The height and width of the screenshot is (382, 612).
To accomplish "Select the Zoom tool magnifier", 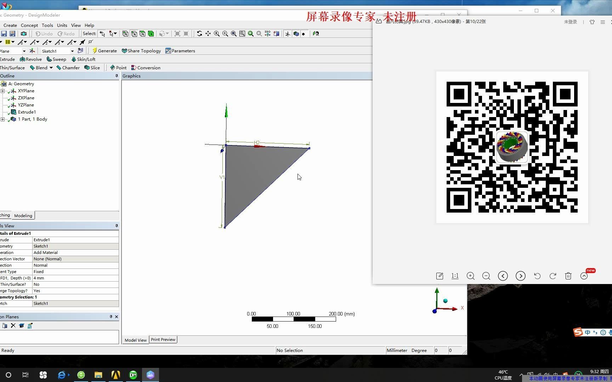I will click(x=216, y=34).
